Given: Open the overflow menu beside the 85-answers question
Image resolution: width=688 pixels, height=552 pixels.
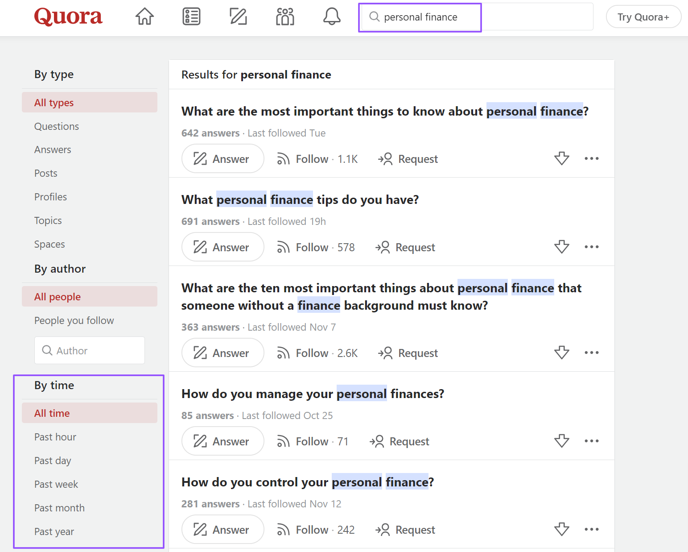Looking at the screenshot, I should [x=591, y=441].
